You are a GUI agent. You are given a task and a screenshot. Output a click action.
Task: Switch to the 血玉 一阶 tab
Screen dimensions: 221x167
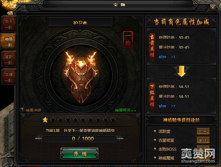(9, 24)
